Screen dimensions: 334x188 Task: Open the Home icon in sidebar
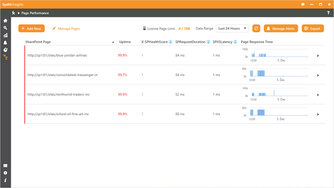5,21
